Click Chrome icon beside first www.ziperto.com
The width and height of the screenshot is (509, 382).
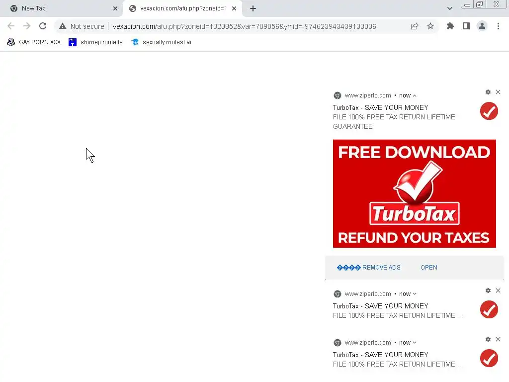pos(338,95)
